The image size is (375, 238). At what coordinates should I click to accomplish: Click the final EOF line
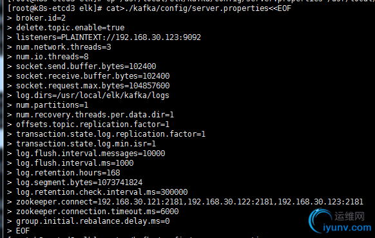click(23, 231)
